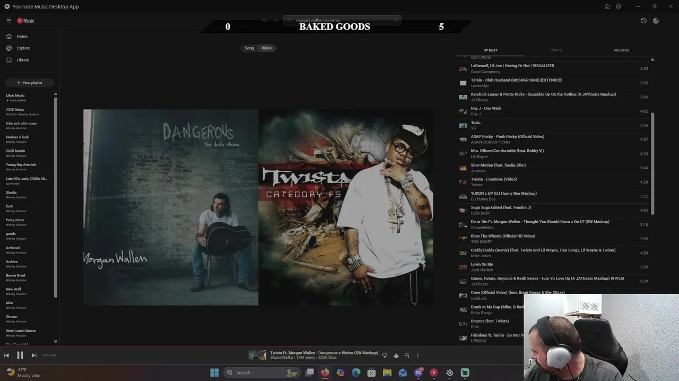This screenshot has width=679, height=381.
Task: Open app settings gear in title bar
Action: coord(619,6)
